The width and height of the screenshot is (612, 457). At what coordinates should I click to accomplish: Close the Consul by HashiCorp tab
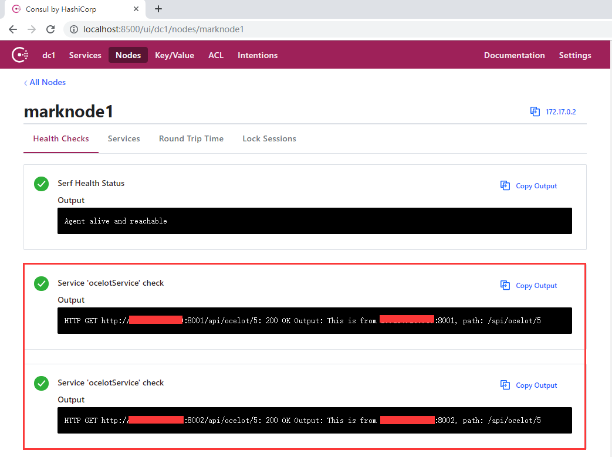tap(136, 9)
